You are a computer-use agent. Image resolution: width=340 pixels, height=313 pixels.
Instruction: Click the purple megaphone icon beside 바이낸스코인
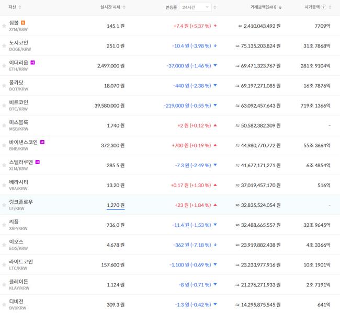coord(42,142)
